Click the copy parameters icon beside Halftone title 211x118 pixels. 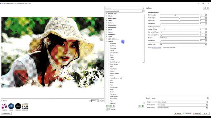[x=204, y=8]
